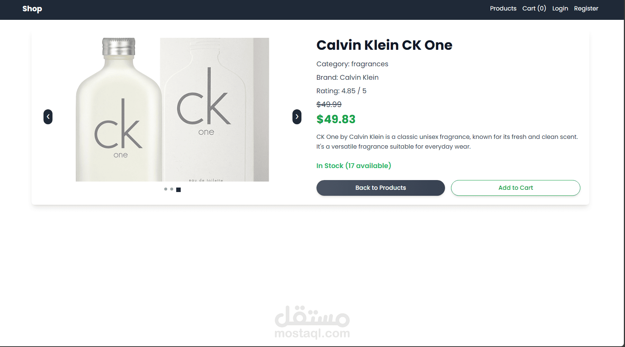The width and height of the screenshot is (625, 347).
Task: Add the CK One to cart
Action: pyautogui.click(x=516, y=188)
